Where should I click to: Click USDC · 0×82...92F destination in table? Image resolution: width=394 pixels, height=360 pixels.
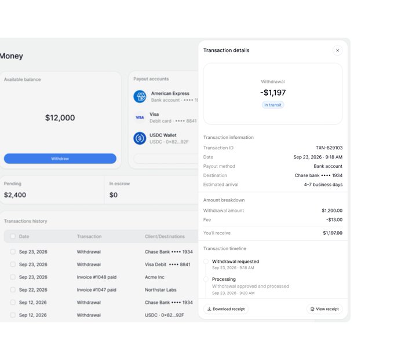tap(165, 315)
